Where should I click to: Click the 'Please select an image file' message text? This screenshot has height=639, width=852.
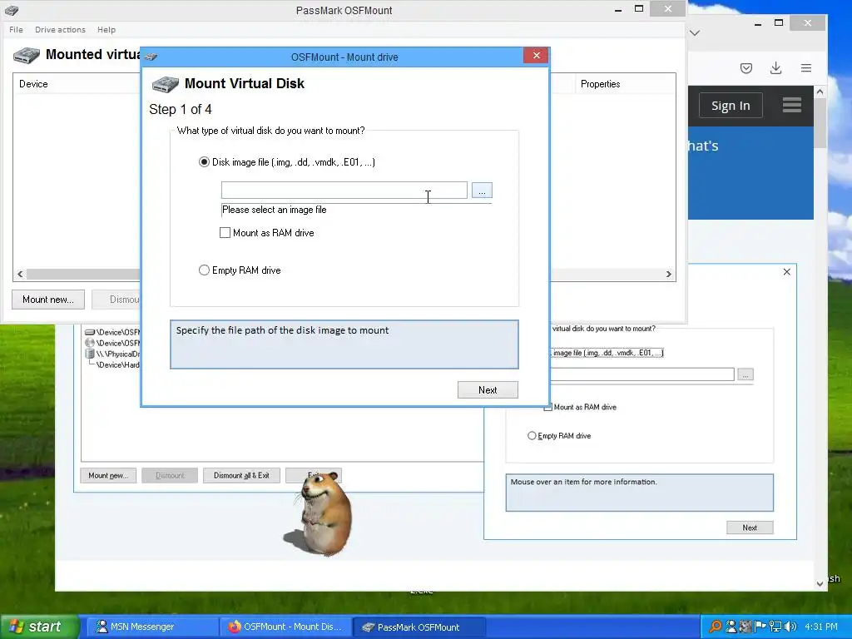point(275,210)
